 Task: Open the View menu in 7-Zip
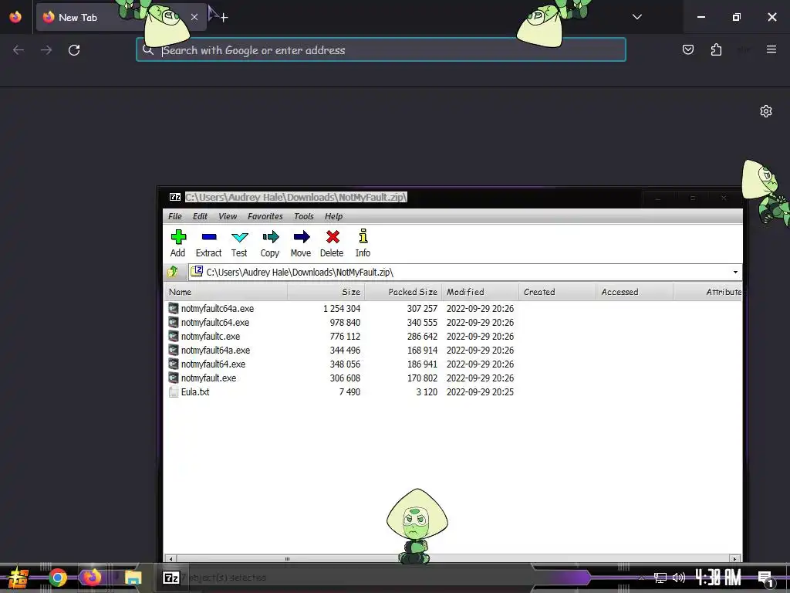tap(228, 216)
